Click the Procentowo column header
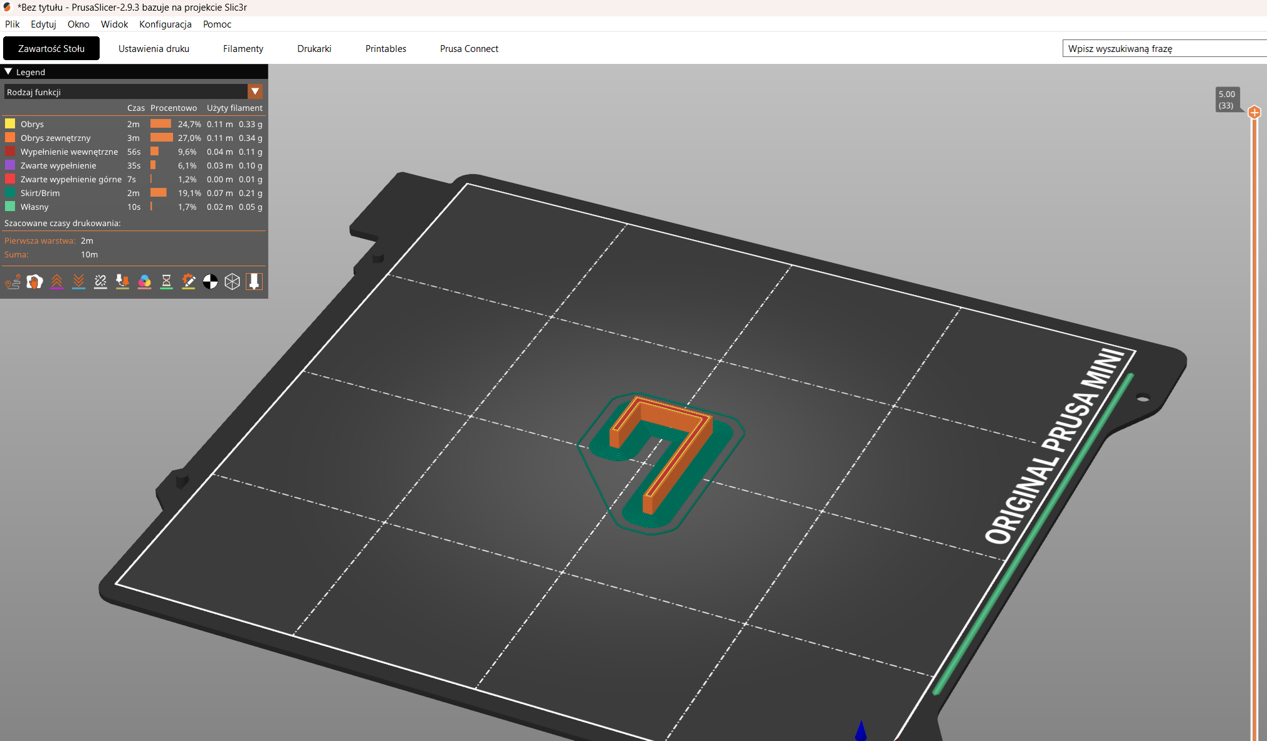The image size is (1267, 741). [x=174, y=108]
